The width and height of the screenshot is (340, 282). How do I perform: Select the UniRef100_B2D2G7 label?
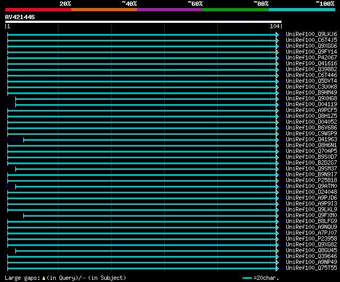(x=311, y=163)
